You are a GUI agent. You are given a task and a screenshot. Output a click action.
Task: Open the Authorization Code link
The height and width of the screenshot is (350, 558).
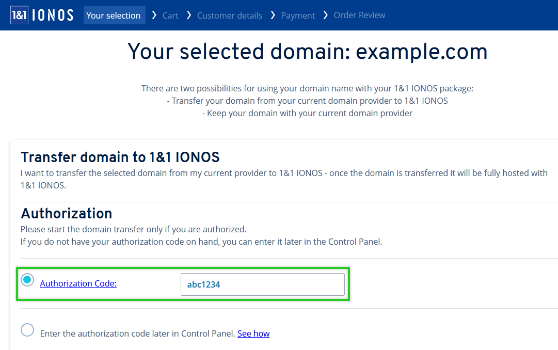coord(78,283)
